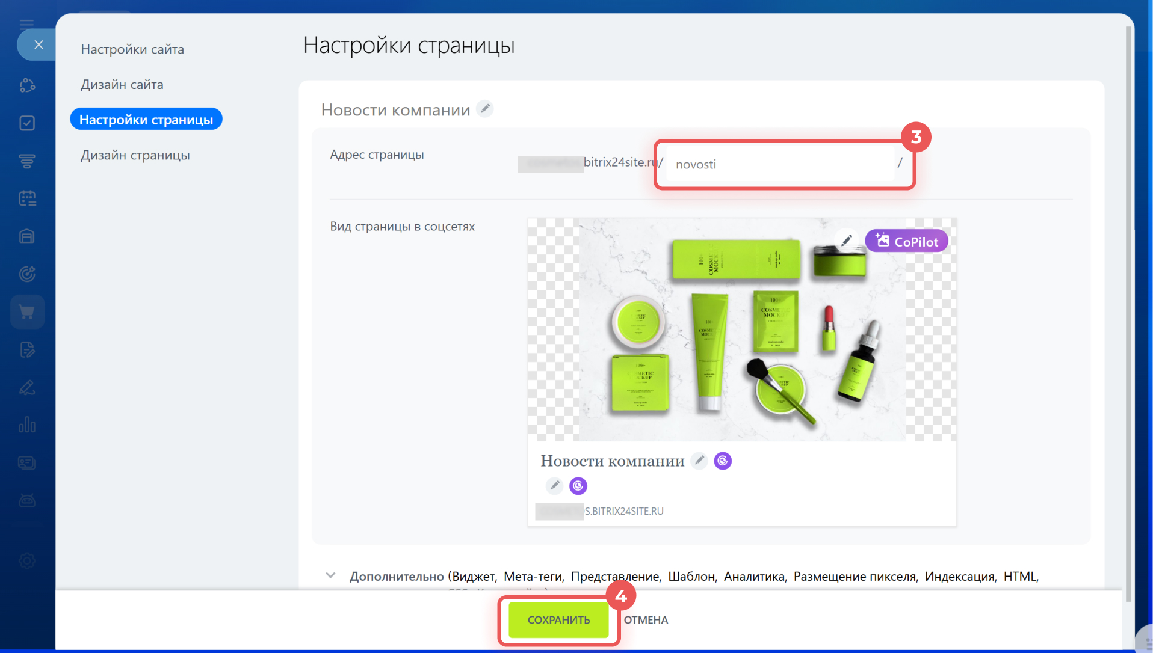Select Дизайн страницы menu item

tap(135, 155)
